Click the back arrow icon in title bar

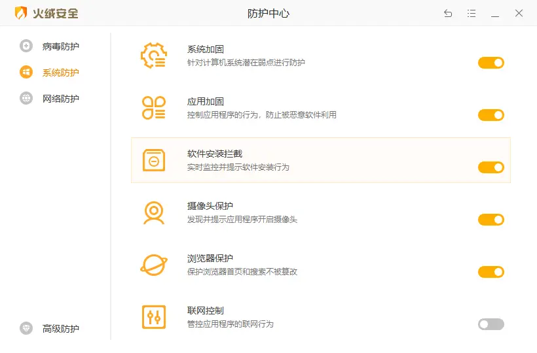(448, 13)
